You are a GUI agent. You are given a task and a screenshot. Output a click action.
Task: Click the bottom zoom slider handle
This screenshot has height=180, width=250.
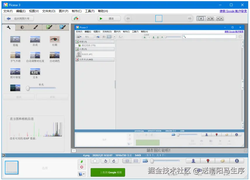[x=152, y=161]
